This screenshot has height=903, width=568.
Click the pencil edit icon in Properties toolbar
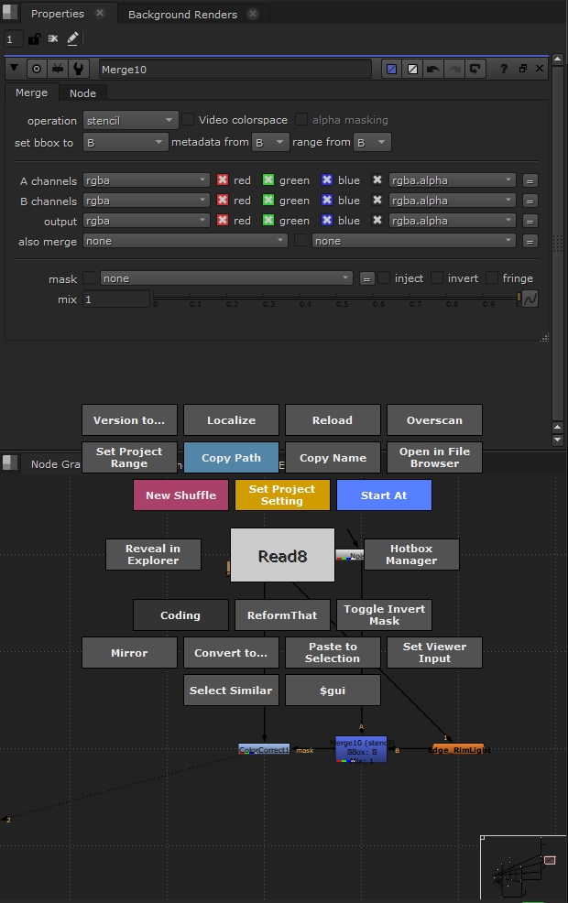tap(72, 38)
